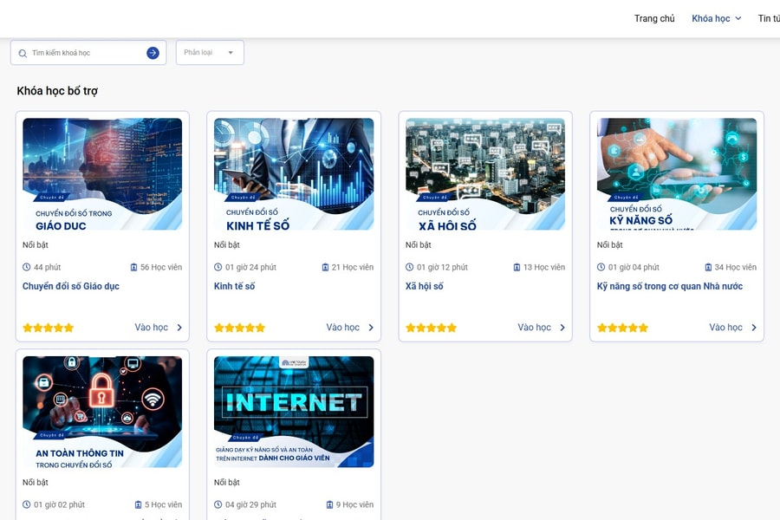Click Vào học on Chuyển đổi số Giáo dục
The image size is (780, 520).
(152, 328)
